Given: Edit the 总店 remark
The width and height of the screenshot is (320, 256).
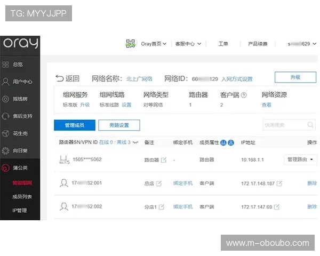Looking at the screenshot, I should coord(159,183).
